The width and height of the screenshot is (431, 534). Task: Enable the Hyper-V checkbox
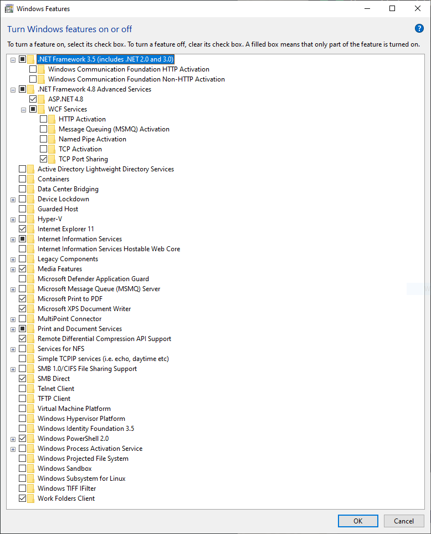[23, 218]
